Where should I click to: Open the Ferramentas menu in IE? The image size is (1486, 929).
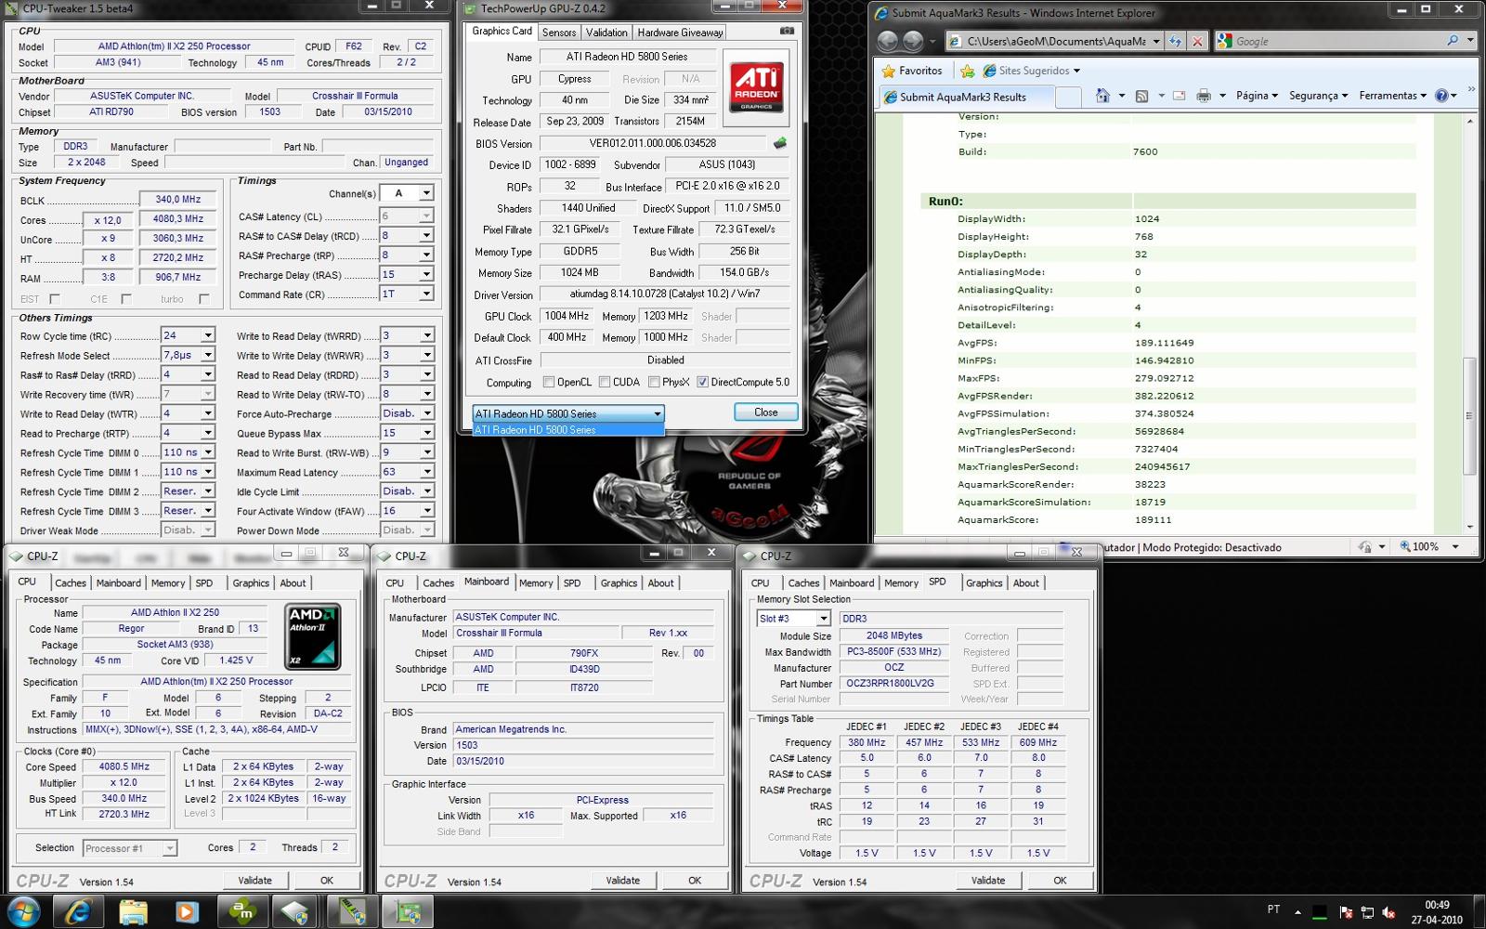coord(1393,96)
